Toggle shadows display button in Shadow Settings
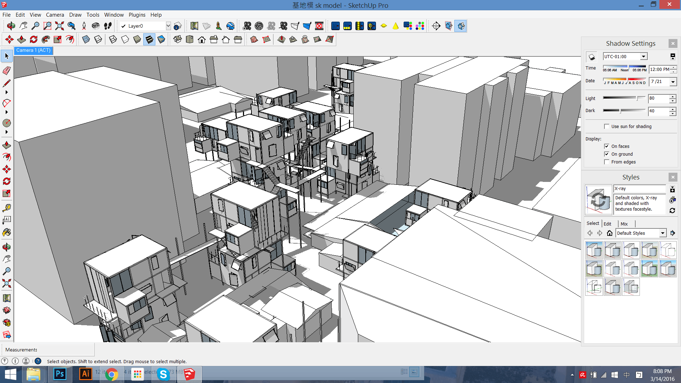 [592, 57]
